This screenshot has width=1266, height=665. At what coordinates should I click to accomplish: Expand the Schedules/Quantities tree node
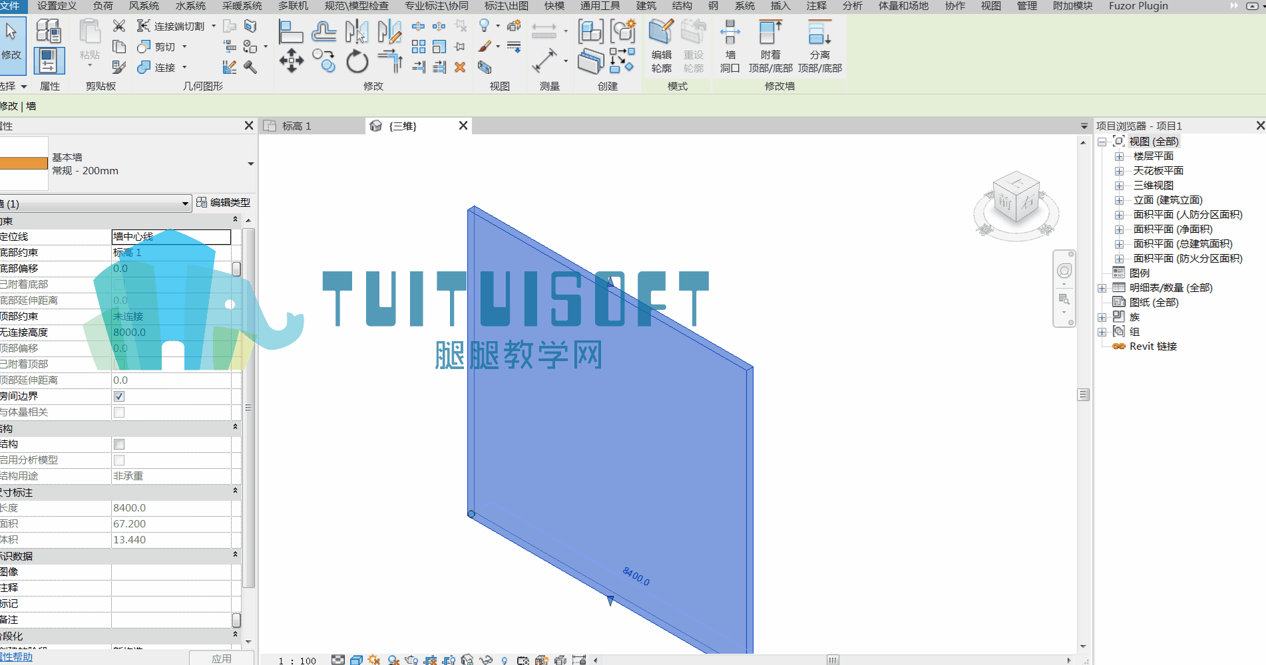coord(1102,288)
